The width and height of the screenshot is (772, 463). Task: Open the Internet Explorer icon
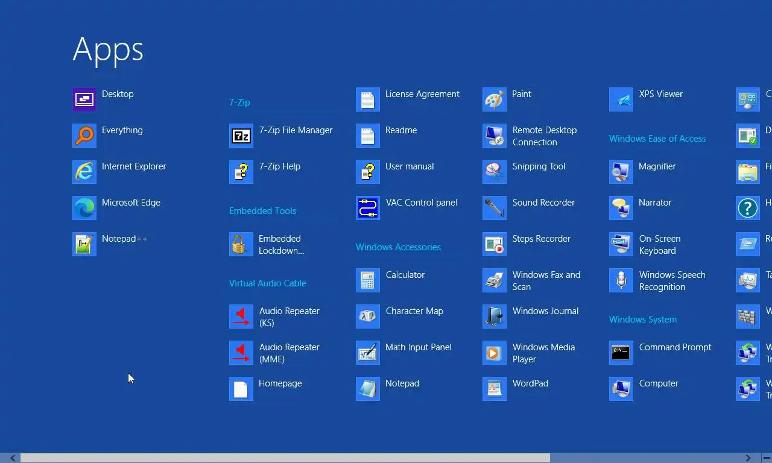point(84,172)
